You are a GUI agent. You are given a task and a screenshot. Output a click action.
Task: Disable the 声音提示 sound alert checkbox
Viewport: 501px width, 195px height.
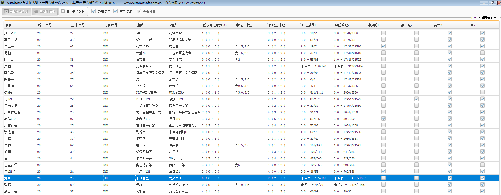[x=115, y=12]
